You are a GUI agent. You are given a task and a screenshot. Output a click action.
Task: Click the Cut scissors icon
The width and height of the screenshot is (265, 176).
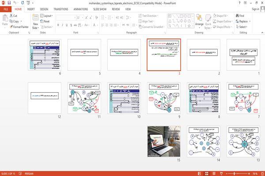[11, 16]
